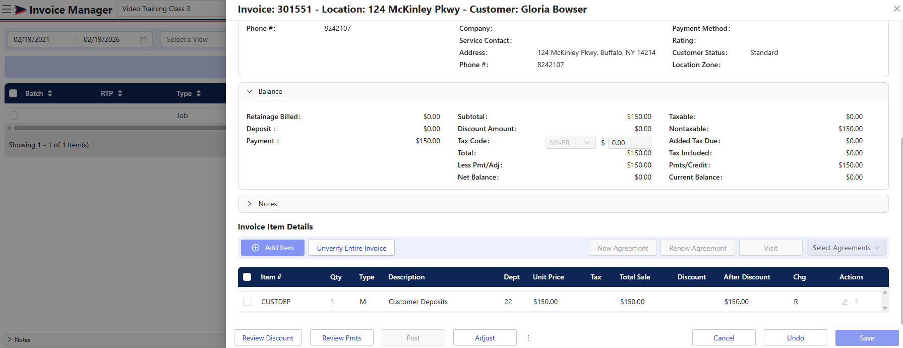Click the edit pencil for CUSTDEP row
This screenshot has height=348, width=903.
pyautogui.click(x=845, y=302)
